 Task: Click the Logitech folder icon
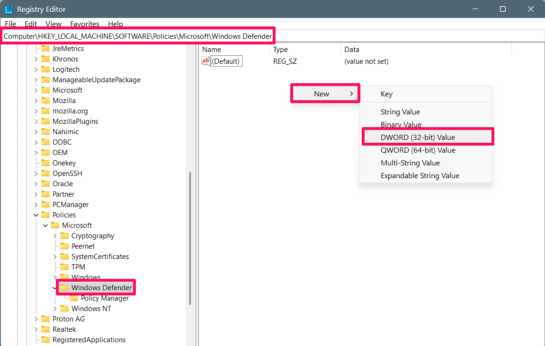click(x=45, y=69)
